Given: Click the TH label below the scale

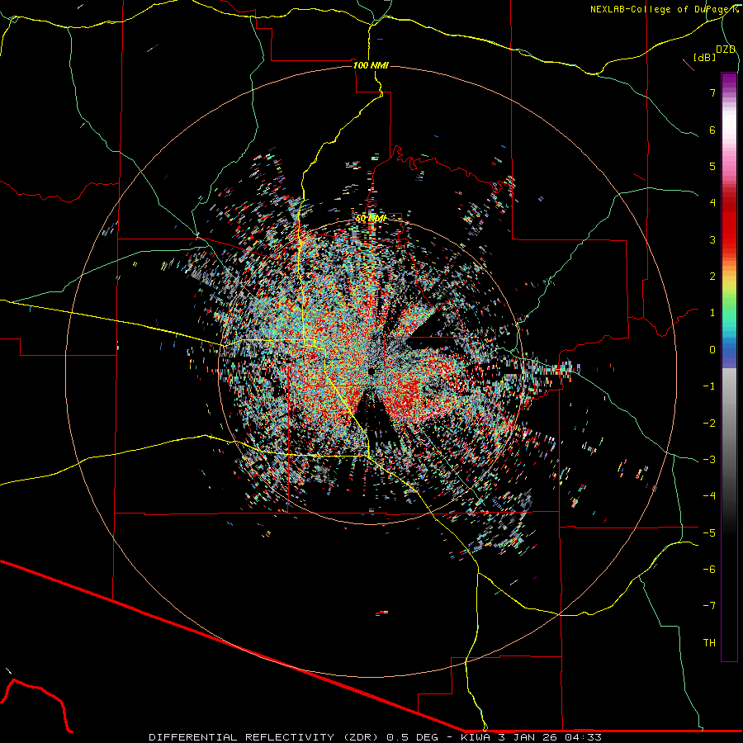Looking at the screenshot, I should pos(709,642).
